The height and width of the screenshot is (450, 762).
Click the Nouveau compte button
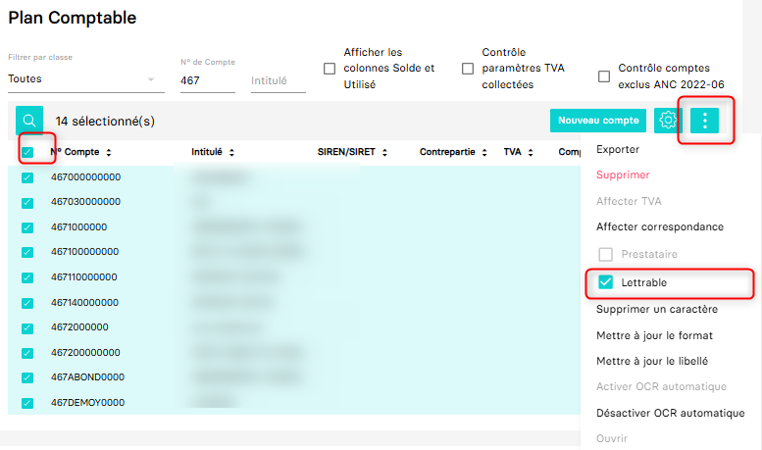click(x=598, y=121)
